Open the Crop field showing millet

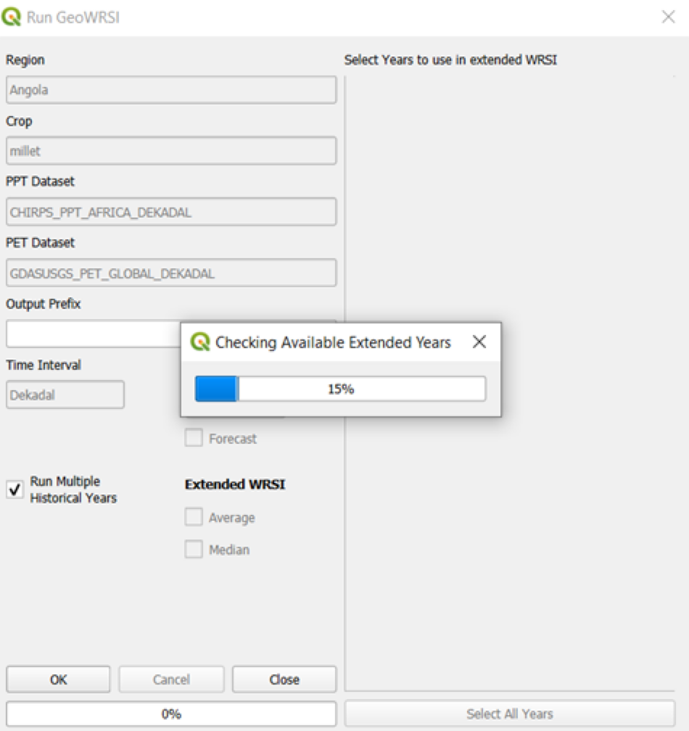171,151
